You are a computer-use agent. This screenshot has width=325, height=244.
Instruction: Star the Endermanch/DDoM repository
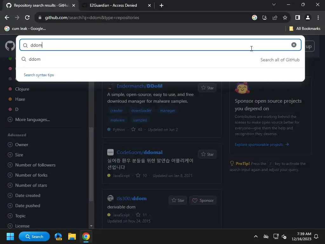207,88
